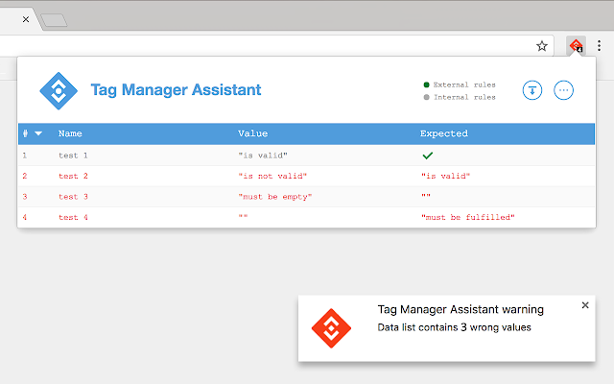Click the Value column header
Screen dimensions: 614x384
tap(253, 133)
